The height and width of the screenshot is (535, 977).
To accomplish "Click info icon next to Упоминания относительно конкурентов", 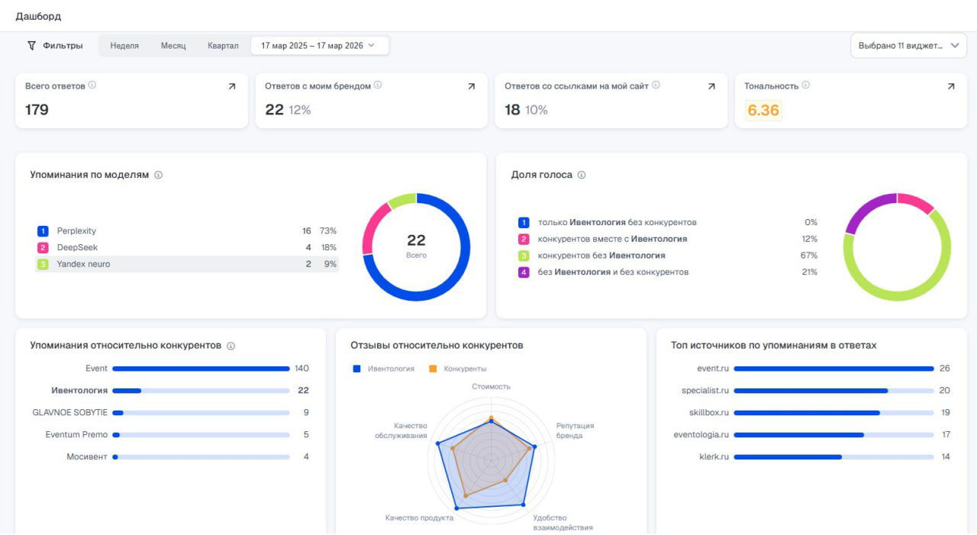I will click(x=231, y=346).
